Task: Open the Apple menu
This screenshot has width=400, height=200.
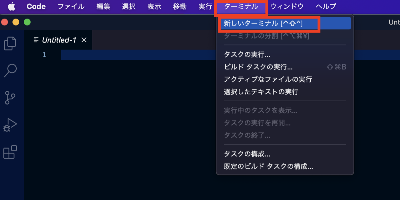Action: pyautogui.click(x=12, y=6)
